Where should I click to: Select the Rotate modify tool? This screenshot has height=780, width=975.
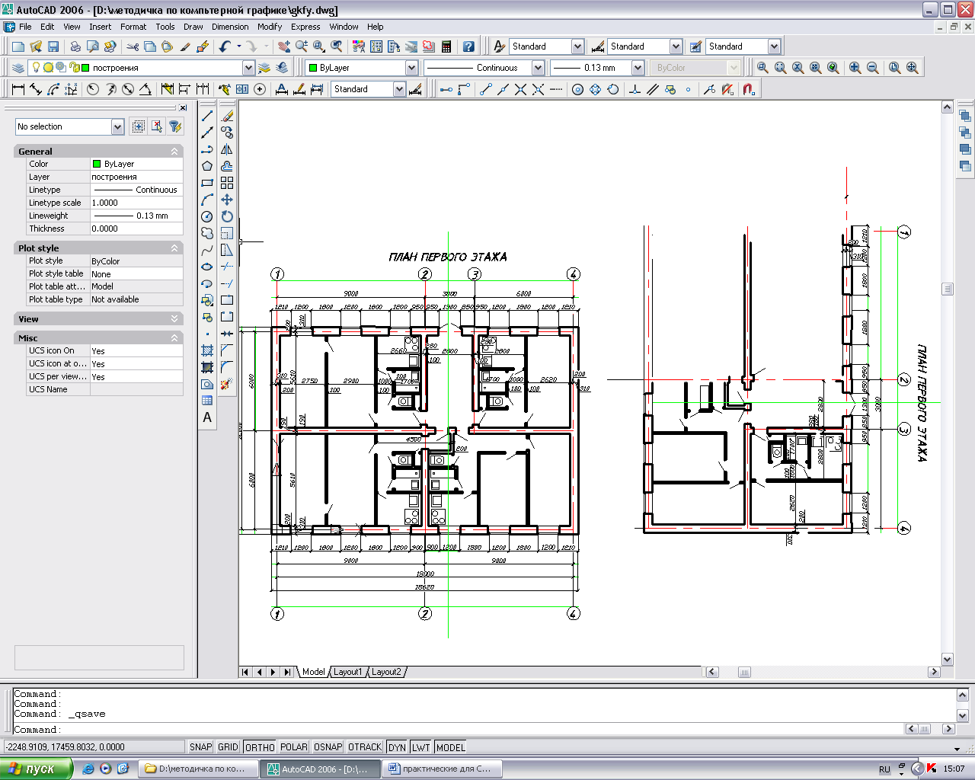pyautogui.click(x=227, y=216)
